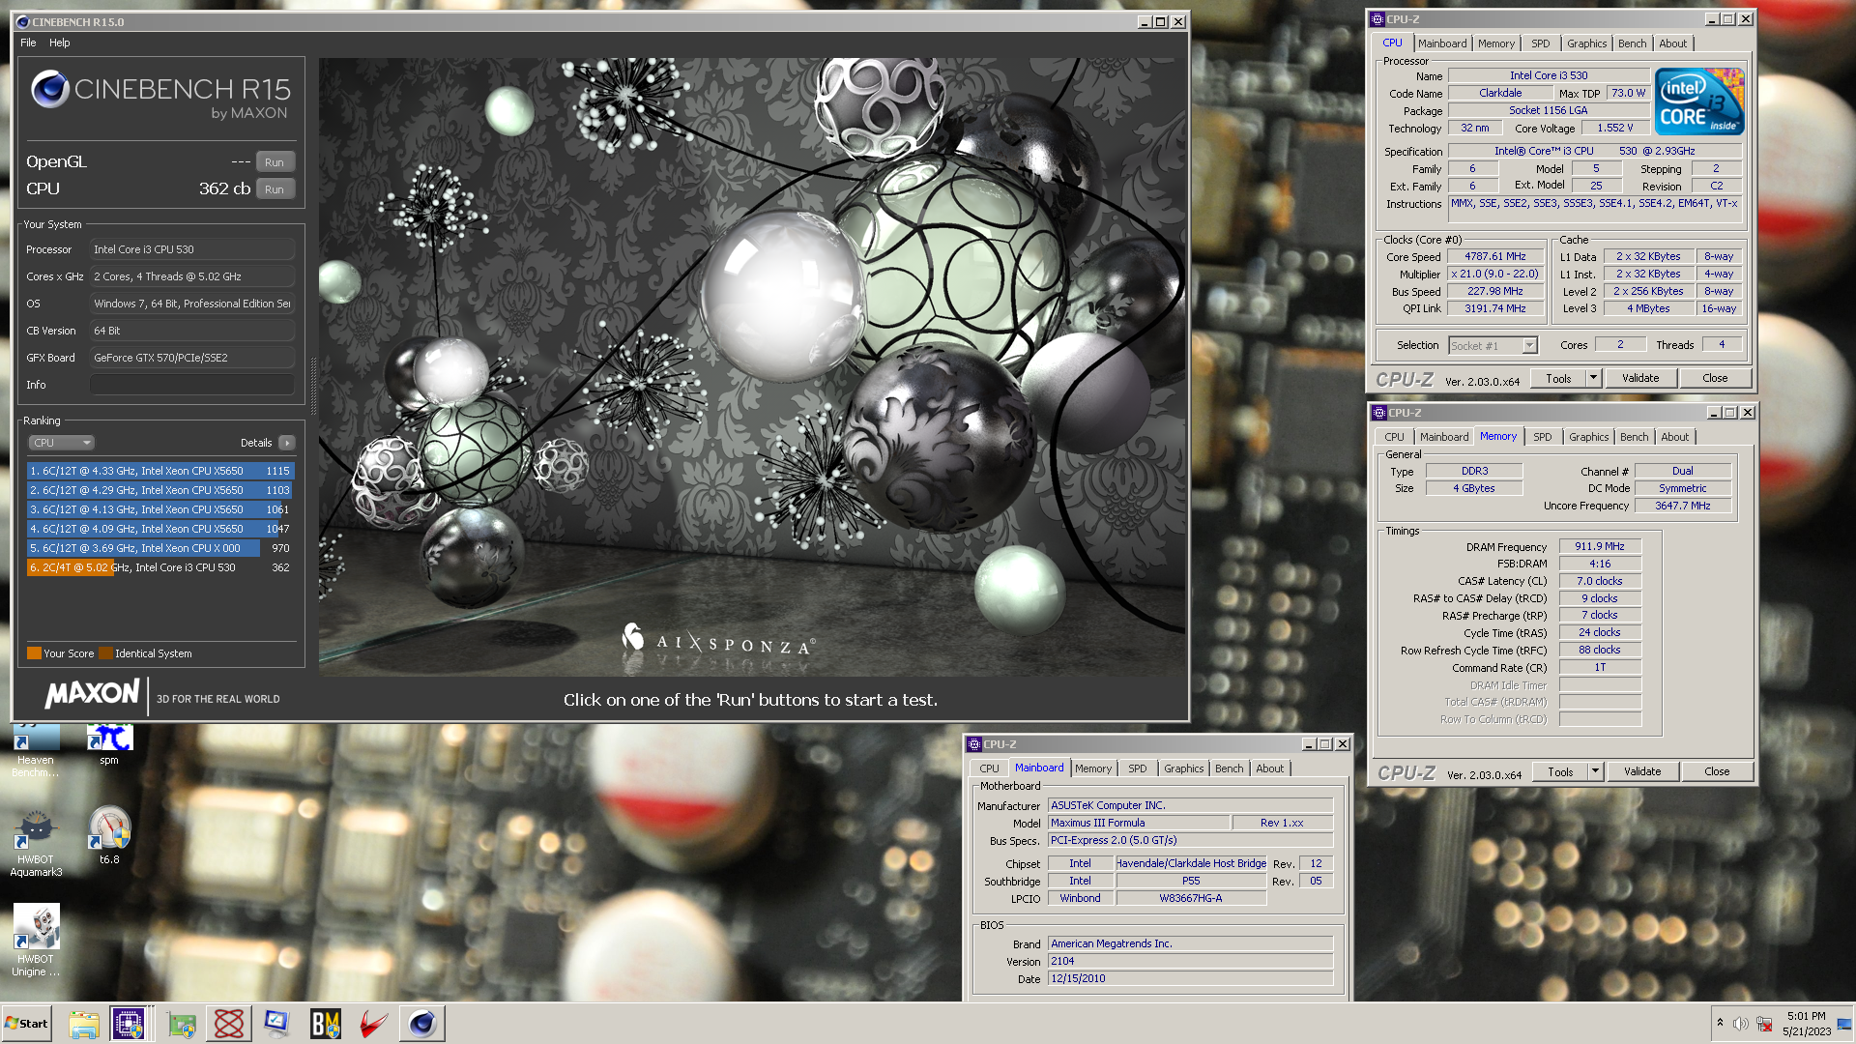Click the GFX Board GeForce GTX 570 field
Viewport: 1856px width, 1044px height.
pos(192,358)
